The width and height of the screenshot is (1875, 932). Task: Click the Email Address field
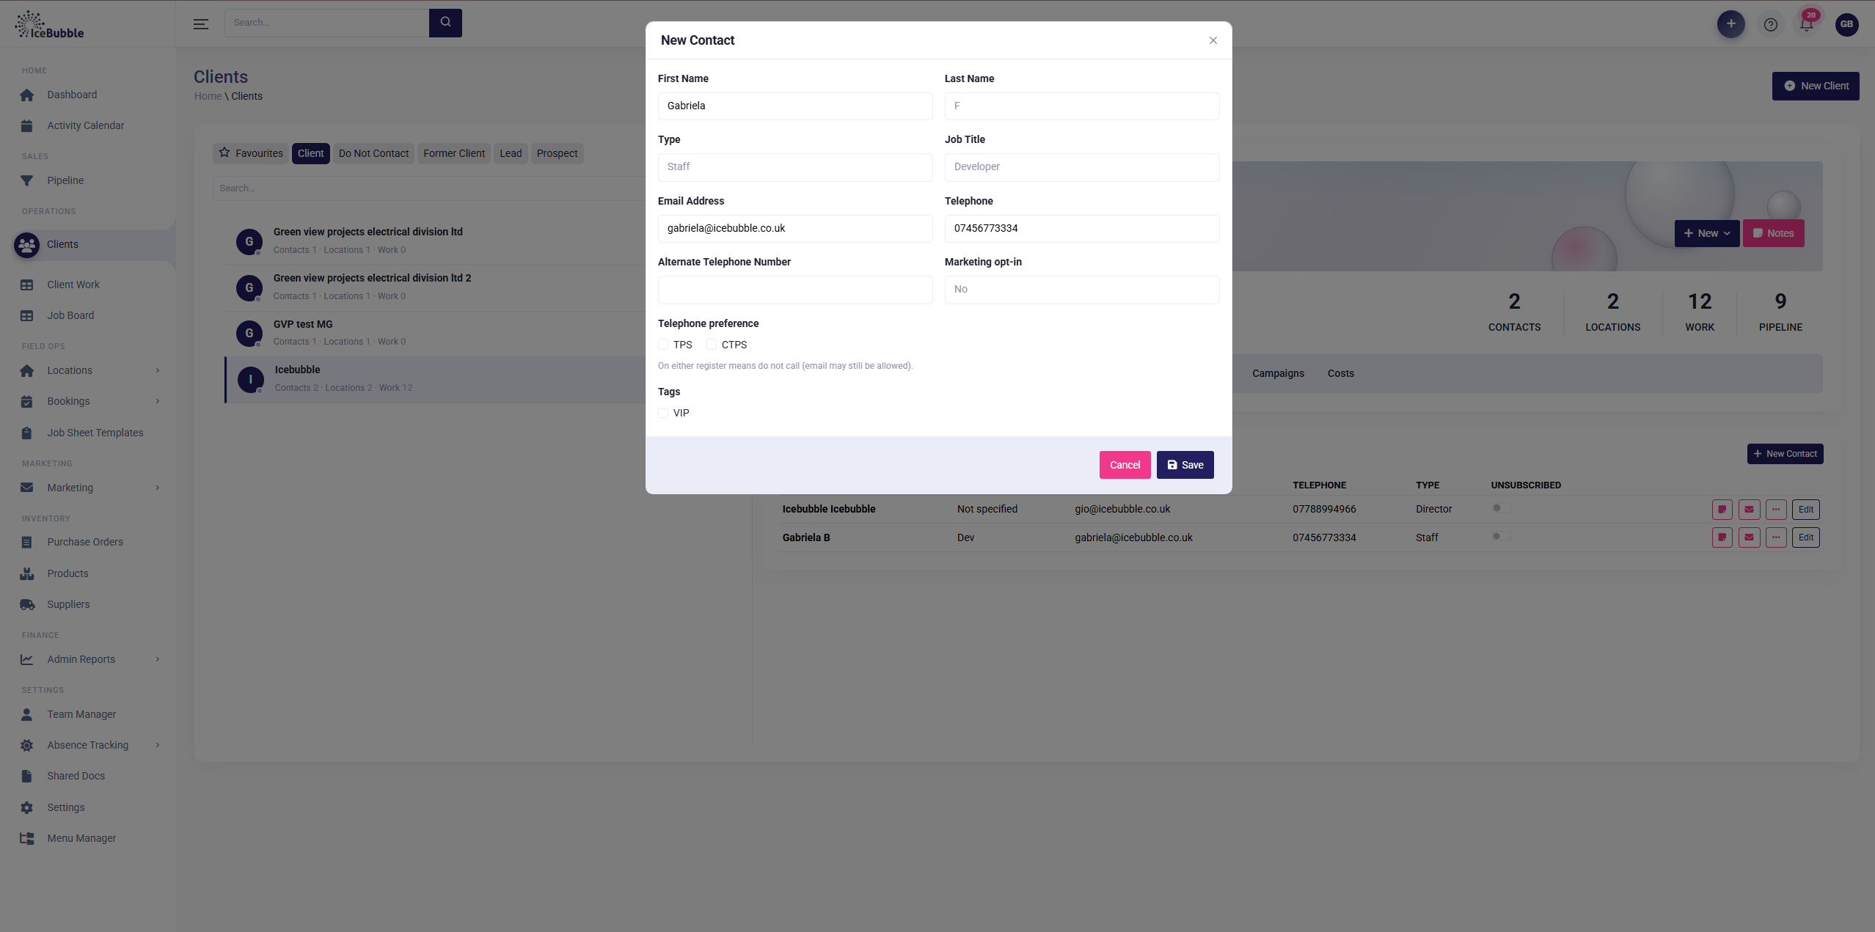click(795, 229)
